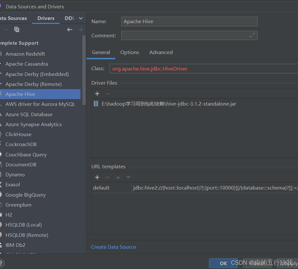Open the General tab

[101, 52]
